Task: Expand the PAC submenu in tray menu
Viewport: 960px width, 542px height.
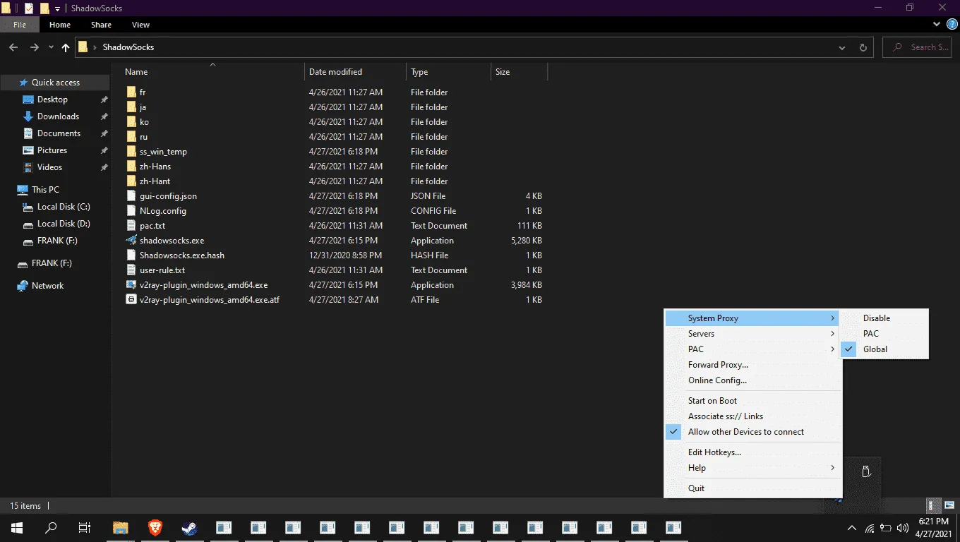Action: point(753,349)
